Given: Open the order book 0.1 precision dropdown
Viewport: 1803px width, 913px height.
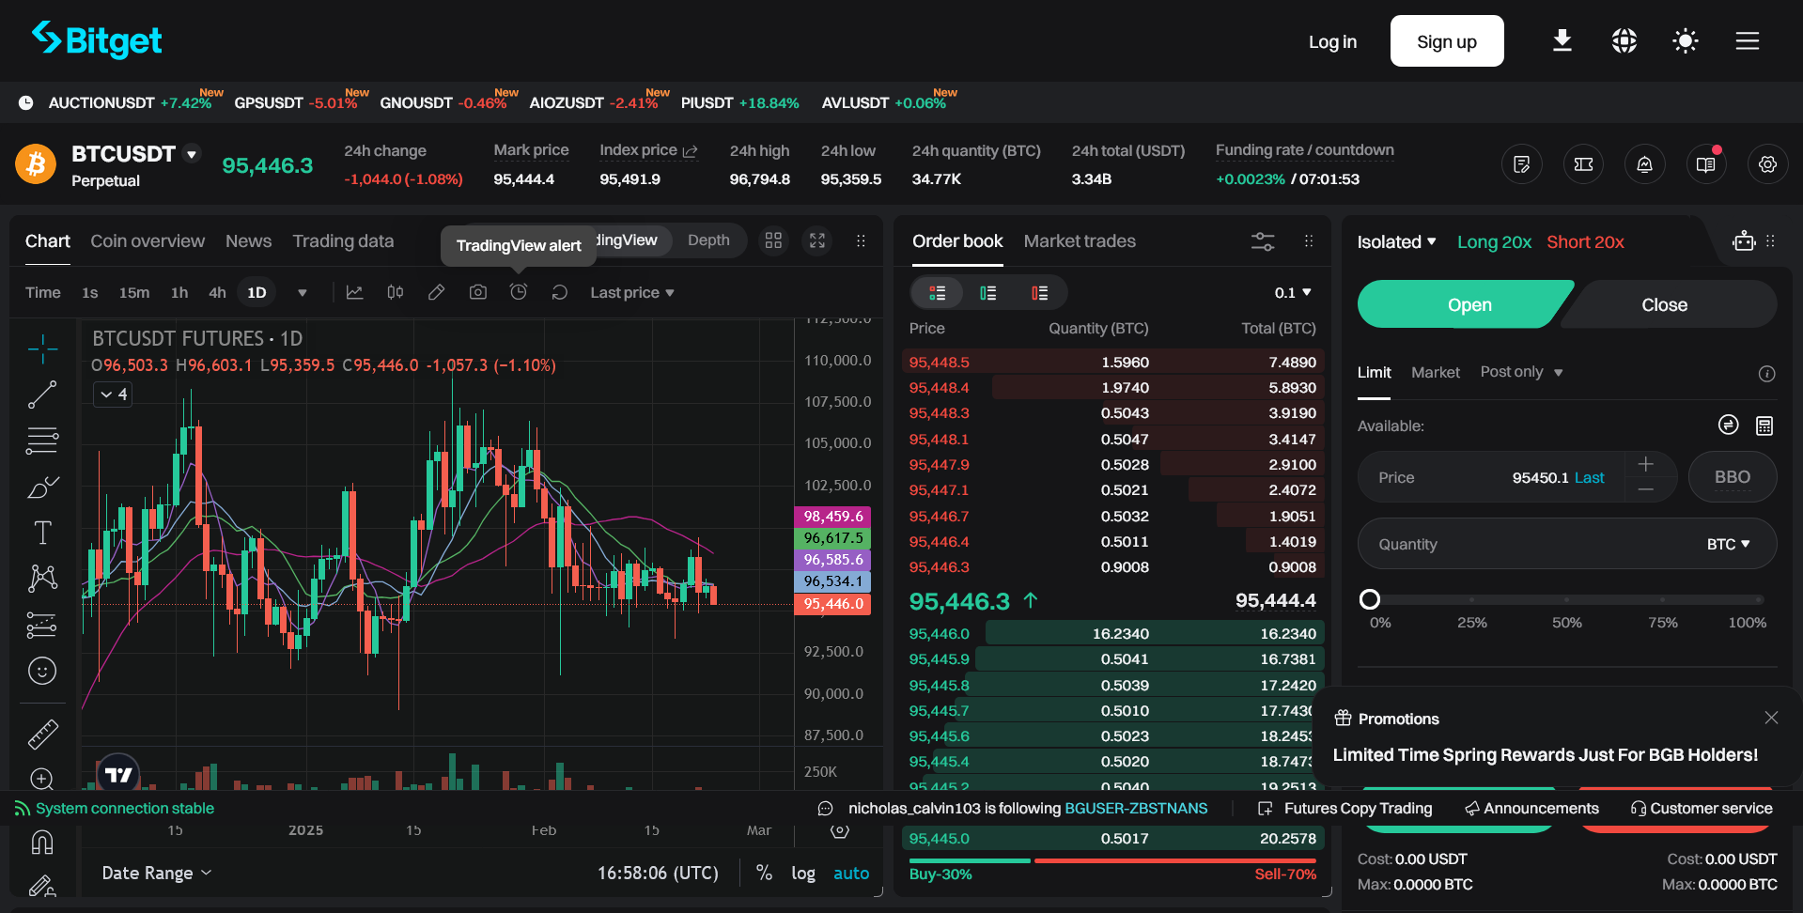Looking at the screenshot, I should (1293, 293).
